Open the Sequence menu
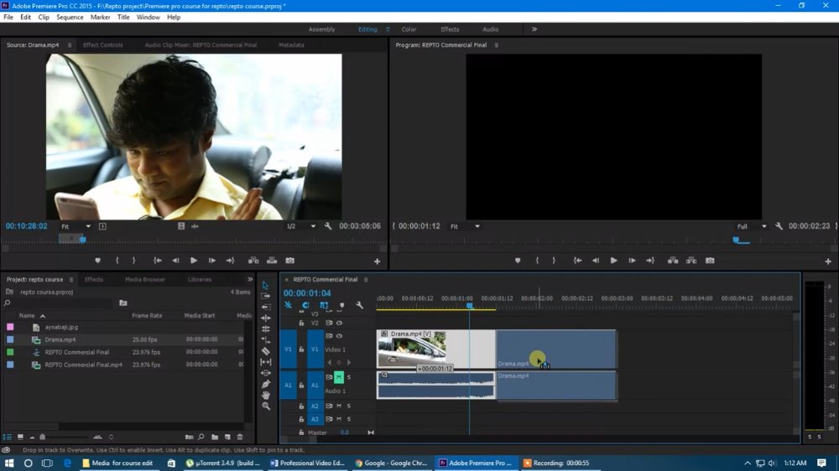Screen dimensions: 839x471 [70, 17]
